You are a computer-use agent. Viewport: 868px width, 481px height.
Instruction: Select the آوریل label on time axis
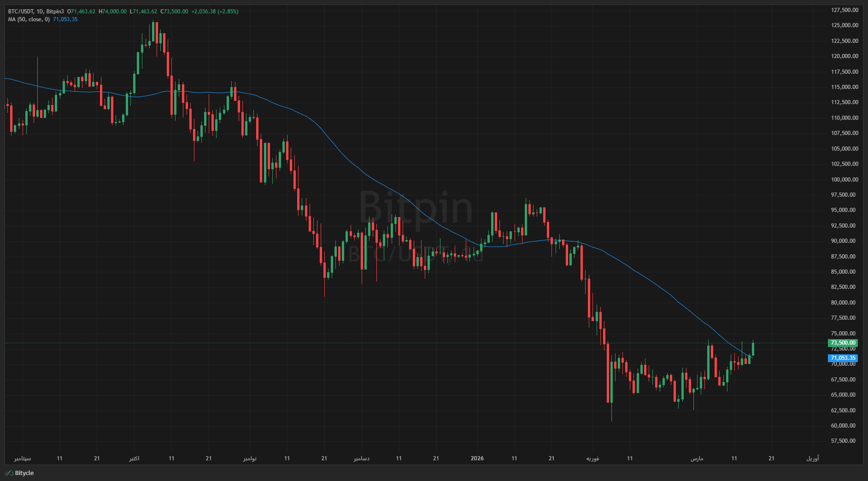(x=812, y=458)
